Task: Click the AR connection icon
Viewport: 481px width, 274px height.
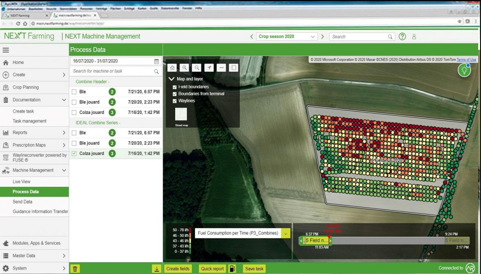Action: pos(470,268)
